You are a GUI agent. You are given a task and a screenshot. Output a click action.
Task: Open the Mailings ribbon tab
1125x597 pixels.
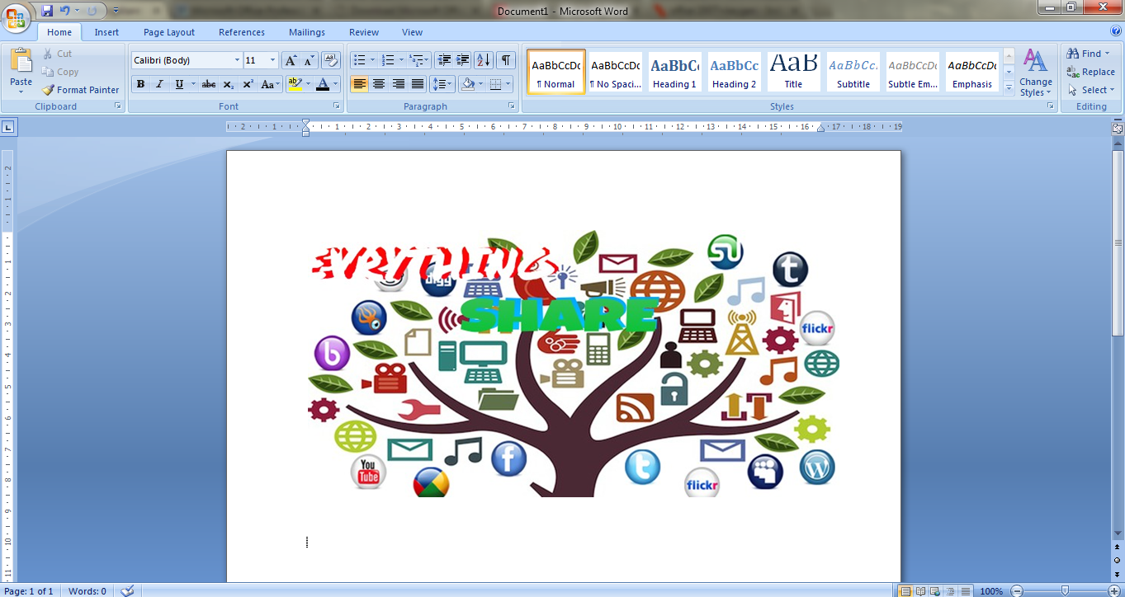(x=306, y=32)
